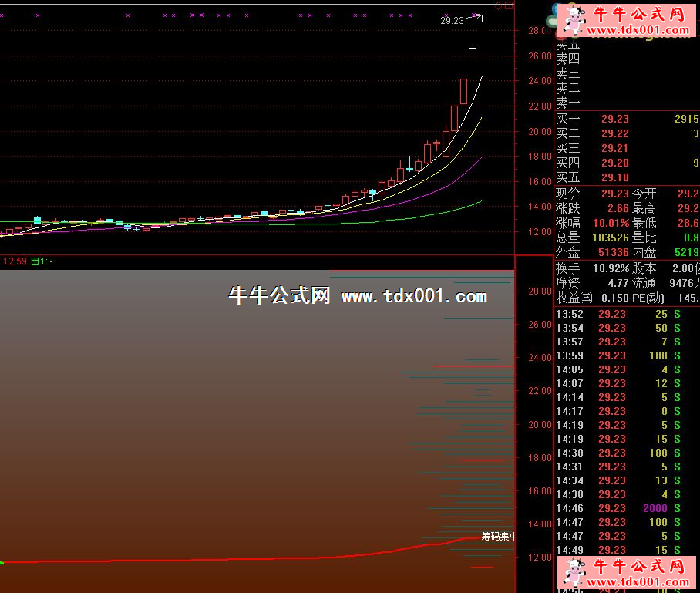Click the 29.23 high price label on chart
The height and width of the screenshot is (593, 700).
pyautogui.click(x=453, y=21)
